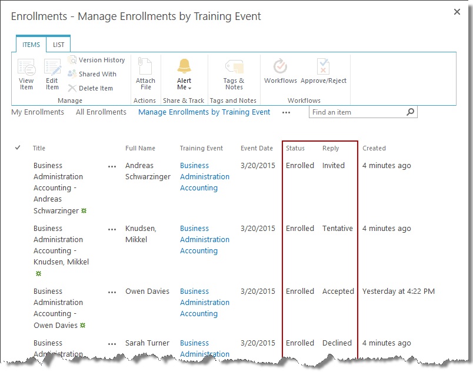Viewport: 473px width, 372px height.
Task: Switch to the LIST ribbon tab
Action: coord(59,45)
